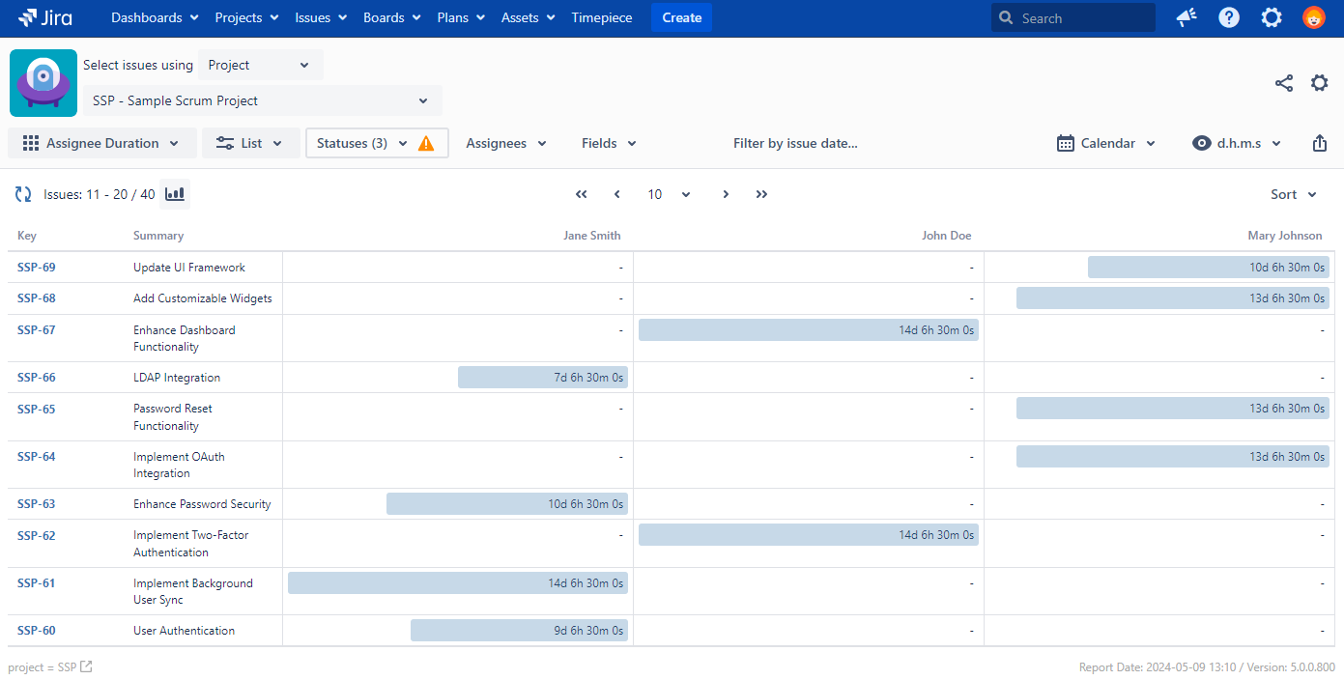Jump to the last page of issues

[x=761, y=194]
